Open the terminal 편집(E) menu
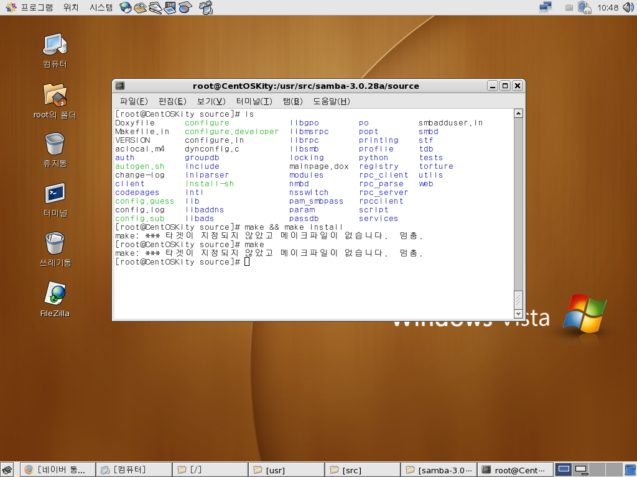Viewport: 637px width, 477px height. tap(172, 101)
